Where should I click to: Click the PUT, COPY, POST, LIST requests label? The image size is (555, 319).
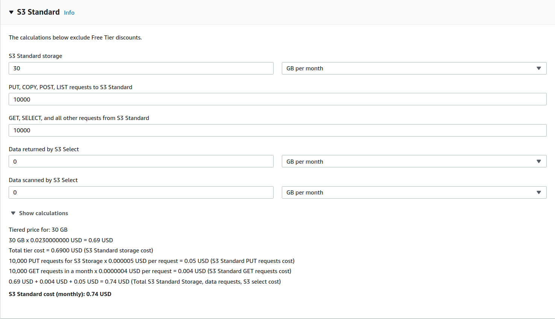click(70, 87)
